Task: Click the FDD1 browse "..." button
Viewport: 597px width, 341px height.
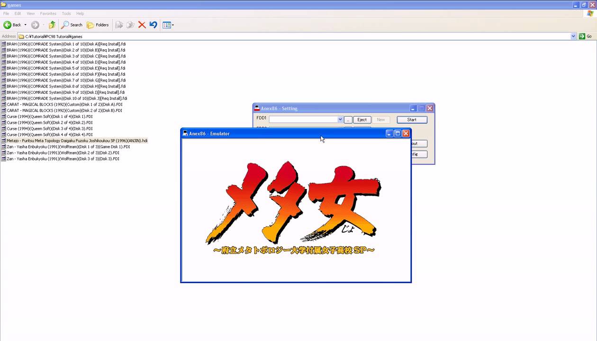Action: point(348,120)
